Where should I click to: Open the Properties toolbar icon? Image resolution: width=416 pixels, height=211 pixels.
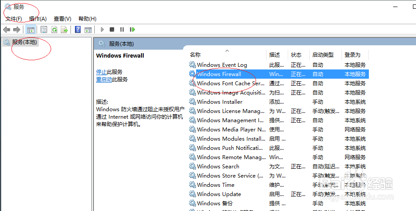pos(44,29)
